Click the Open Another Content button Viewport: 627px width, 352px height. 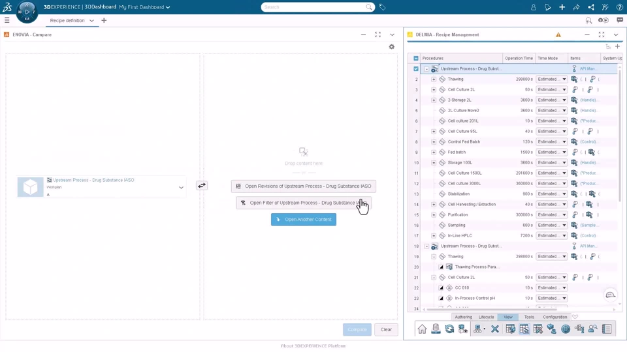click(x=304, y=220)
